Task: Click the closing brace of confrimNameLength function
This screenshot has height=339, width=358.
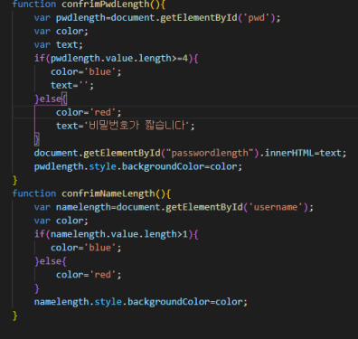Action: [x=15, y=315]
